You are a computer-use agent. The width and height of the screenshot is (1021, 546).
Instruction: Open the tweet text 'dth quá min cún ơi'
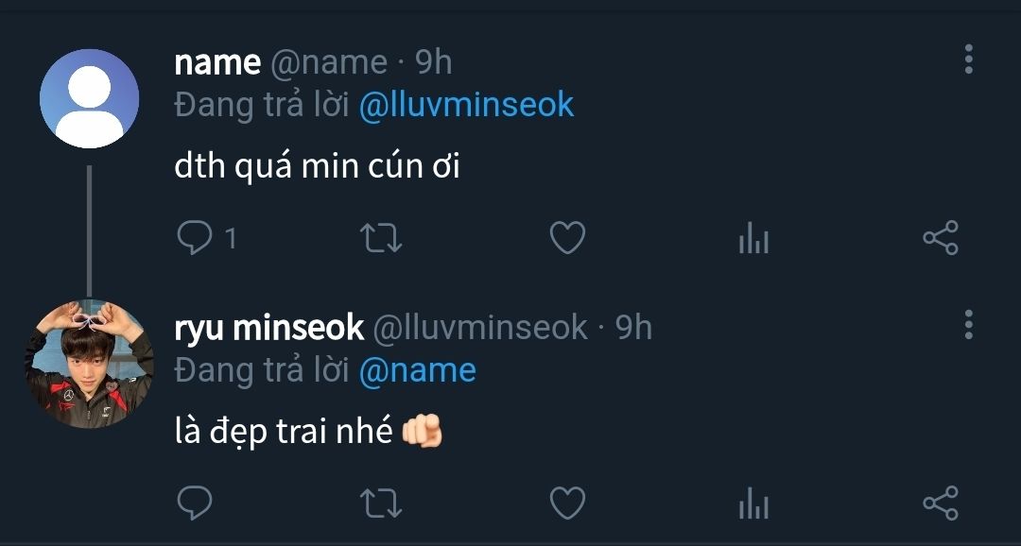[317, 167]
